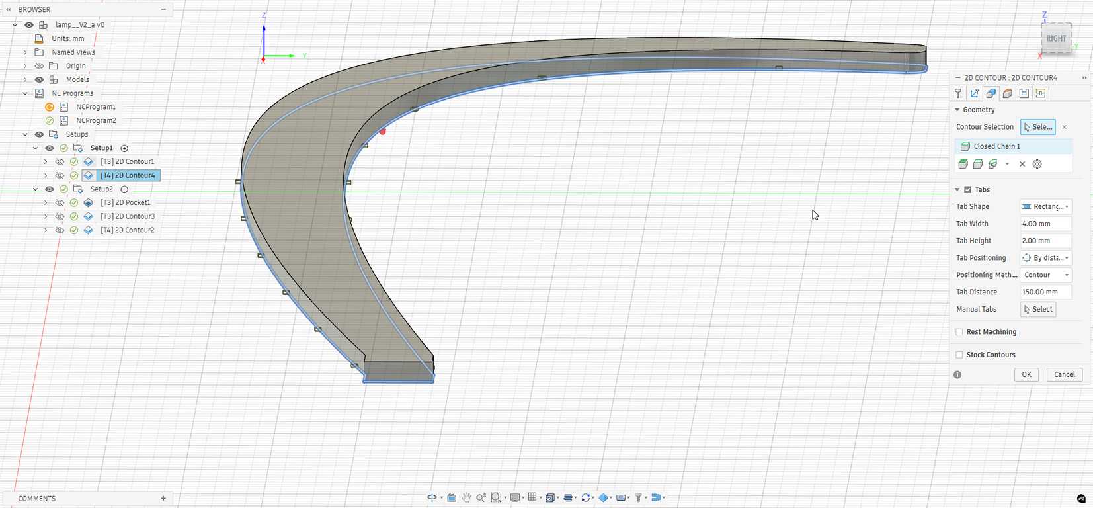
Task: Open the coordinate system tab beside the Tool tab
Action: 975,93
